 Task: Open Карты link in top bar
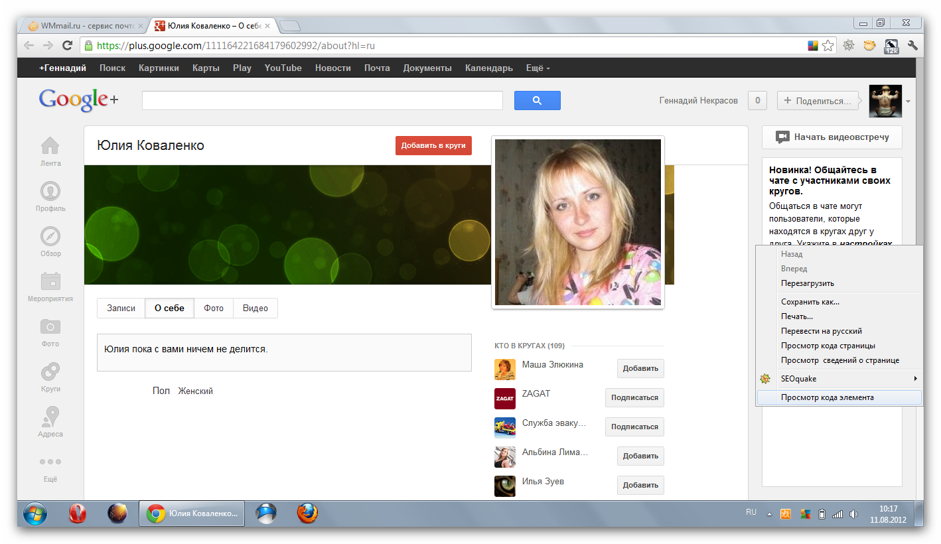click(206, 68)
